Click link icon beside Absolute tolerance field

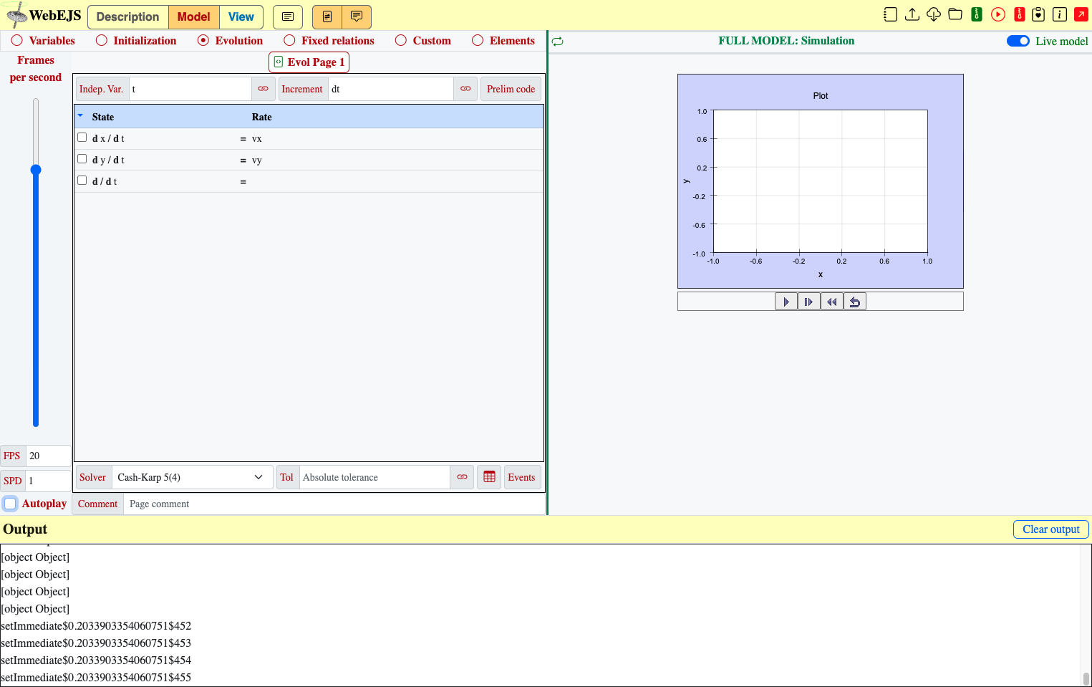(x=462, y=477)
